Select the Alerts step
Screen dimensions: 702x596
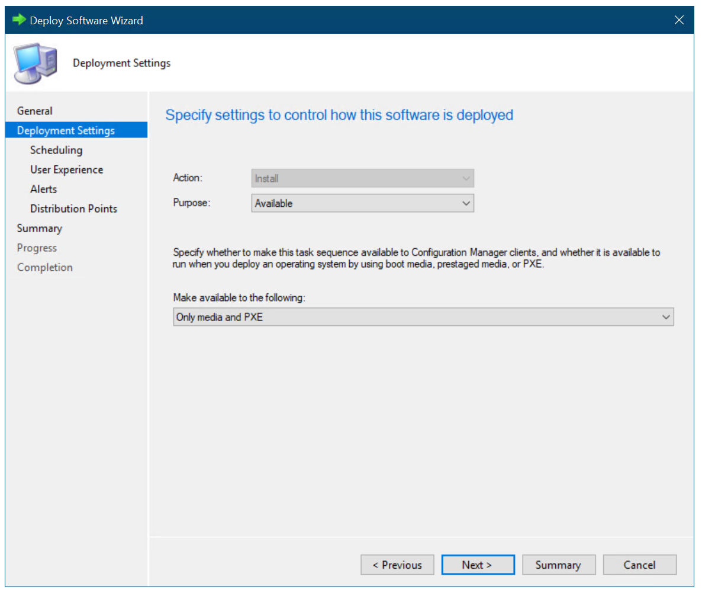click(x=43, y=188)
